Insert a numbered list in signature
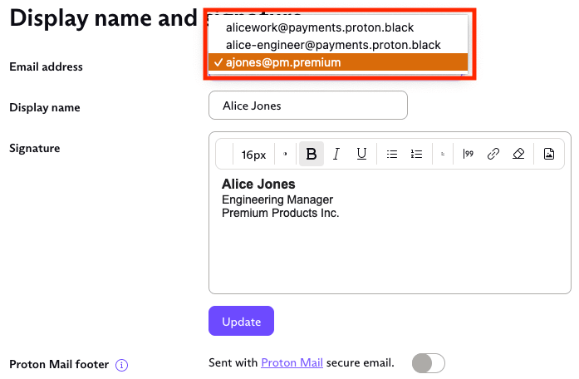Screen dimensions: 579x379 [416, 154]
